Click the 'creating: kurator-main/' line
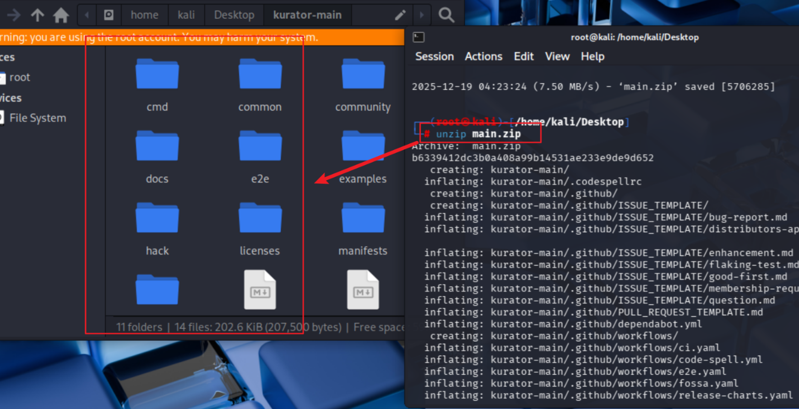The height and width of the screenshot is (409, 799). click(x=499, y=170)
